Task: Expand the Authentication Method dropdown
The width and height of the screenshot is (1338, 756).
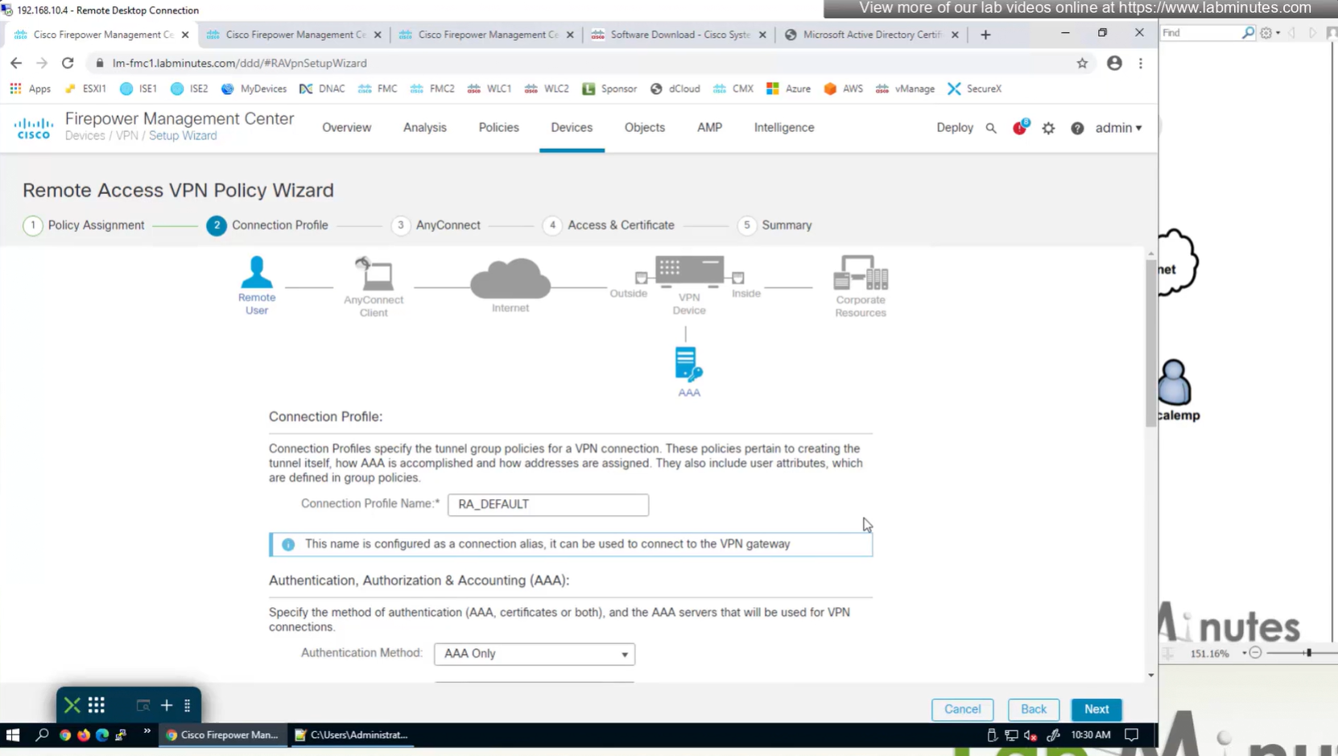Action: click(535, 654)
